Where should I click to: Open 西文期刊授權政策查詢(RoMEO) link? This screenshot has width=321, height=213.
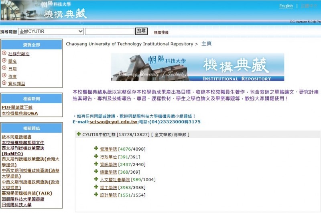23,151
